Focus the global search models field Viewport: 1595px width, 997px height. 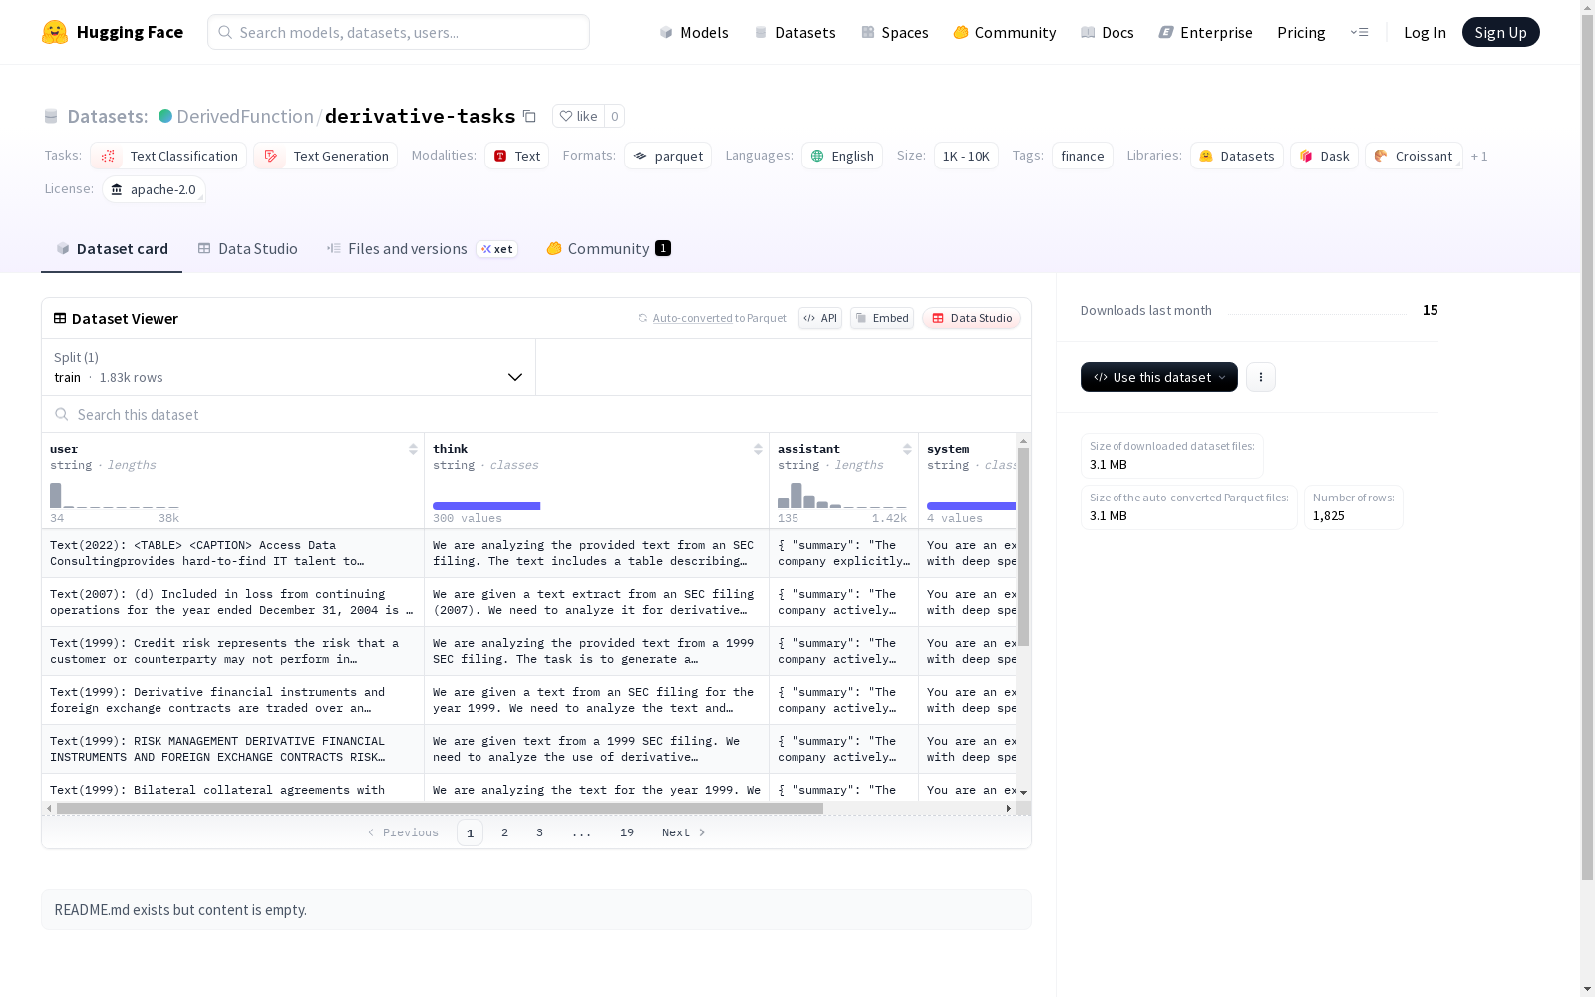coord(399,32)
